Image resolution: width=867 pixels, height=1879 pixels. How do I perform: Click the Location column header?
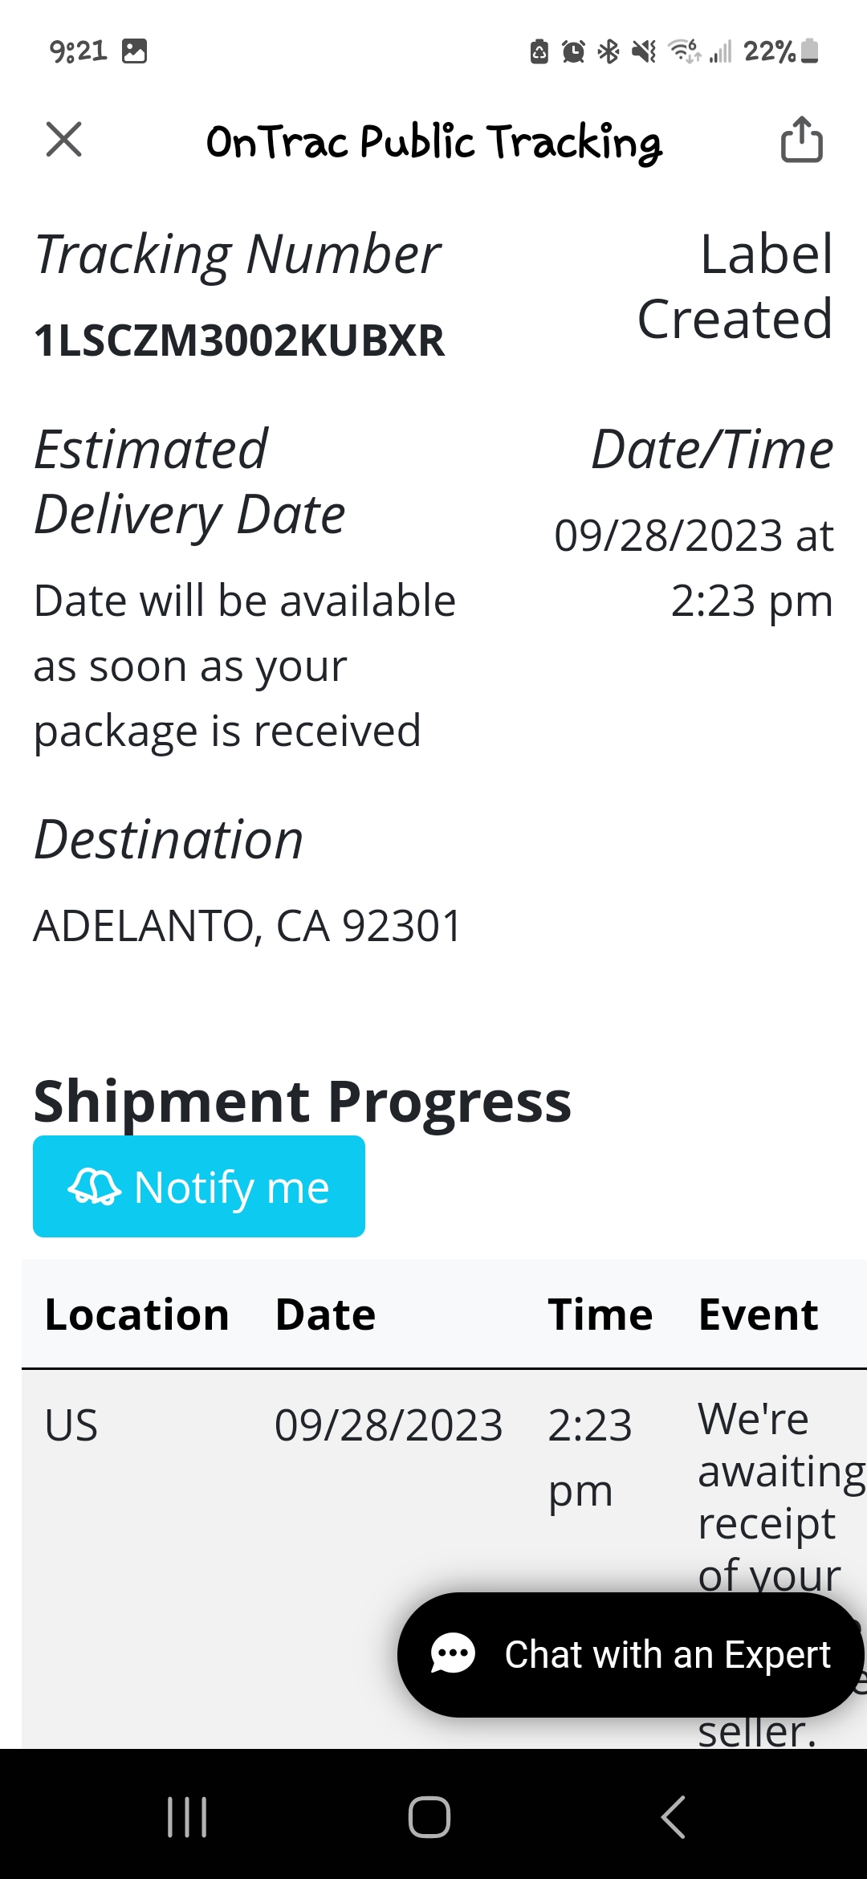[x=137, y=1315]
